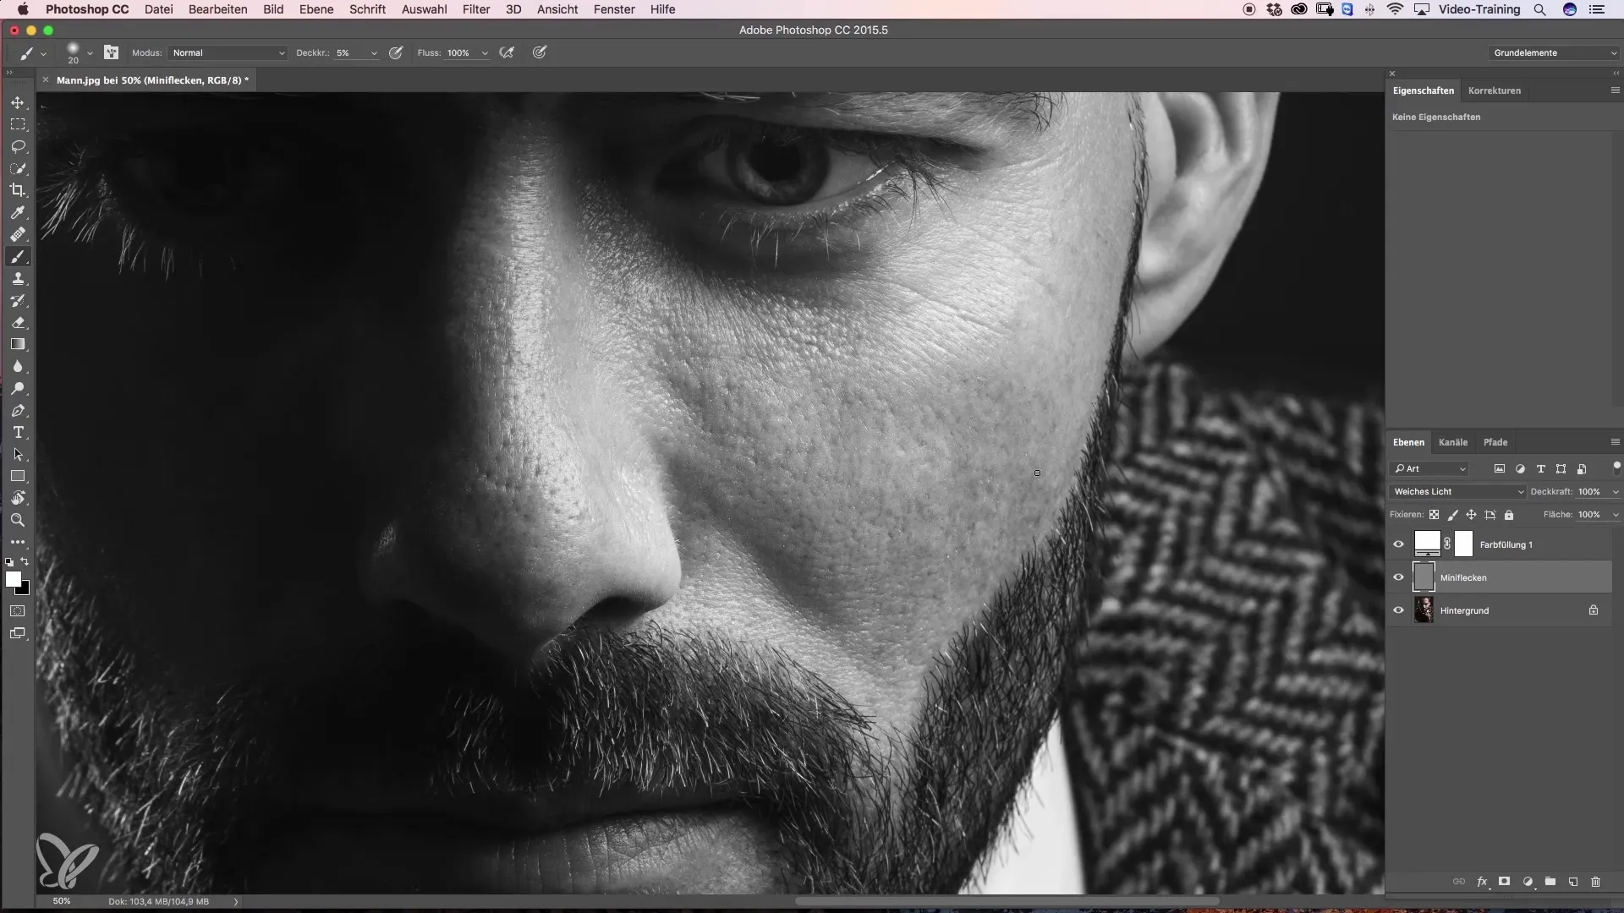Change the screen mode

(x=18, y=632)
